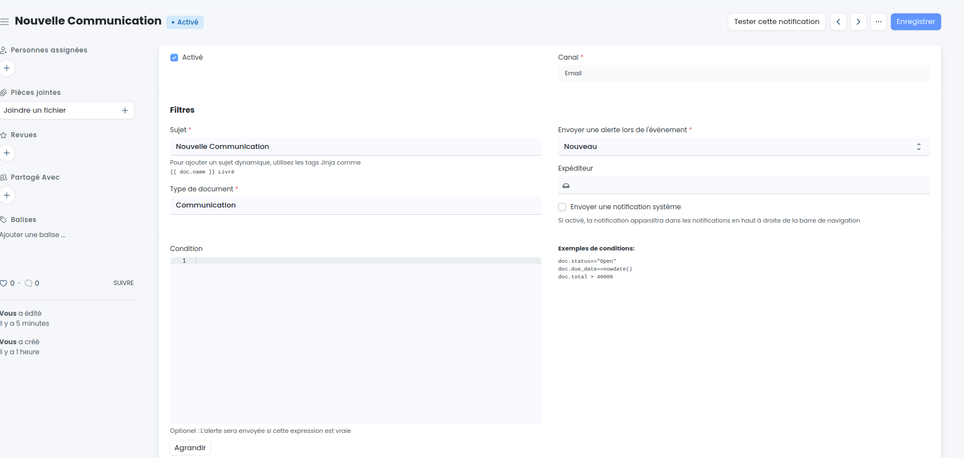The image size is (964, 458).
Task: Click Agrandir to expand the condition editor
Action: tap(190, 448)
